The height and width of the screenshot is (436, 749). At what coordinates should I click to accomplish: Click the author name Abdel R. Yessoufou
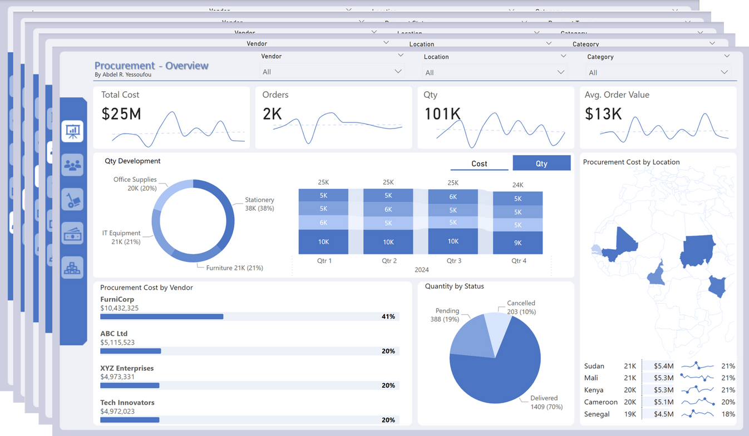point(124,74)
